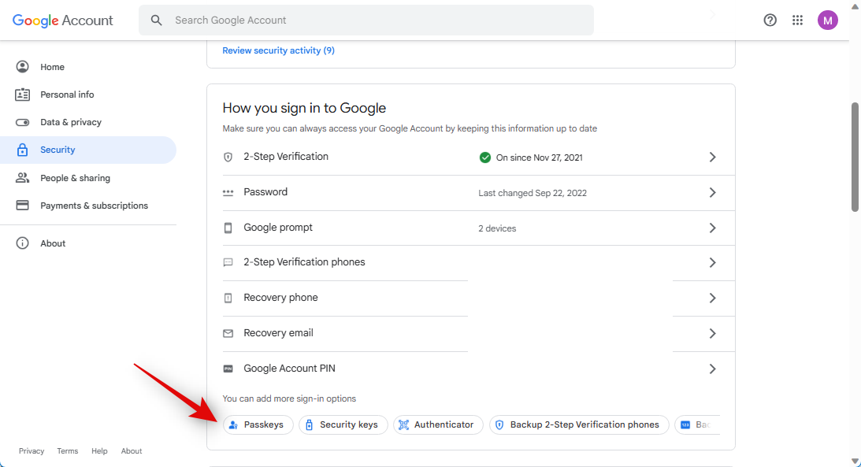This screenshot has height=467, width=861.
Task: Open the Recovery phone row chevron
Action: tap(712, 298)
